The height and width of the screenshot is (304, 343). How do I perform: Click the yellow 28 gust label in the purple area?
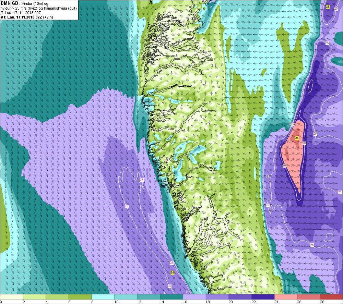328,7
